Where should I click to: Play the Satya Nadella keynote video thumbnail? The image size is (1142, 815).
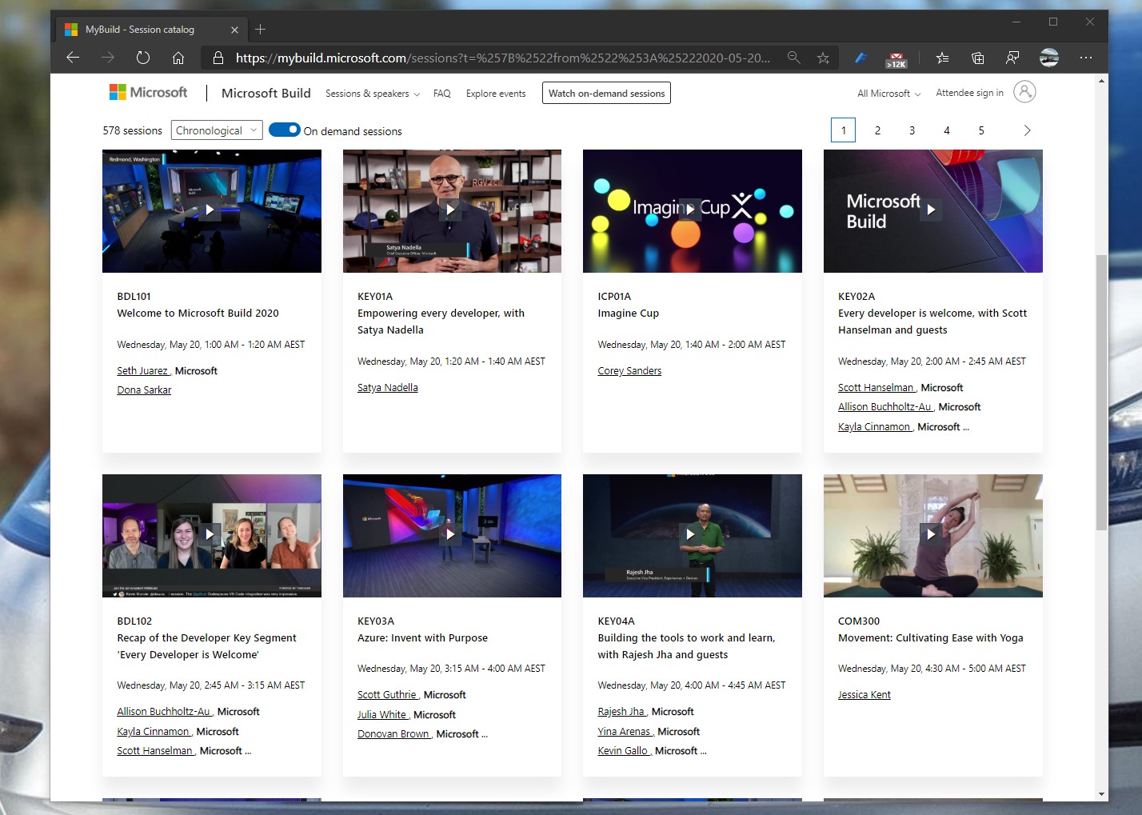452,210
